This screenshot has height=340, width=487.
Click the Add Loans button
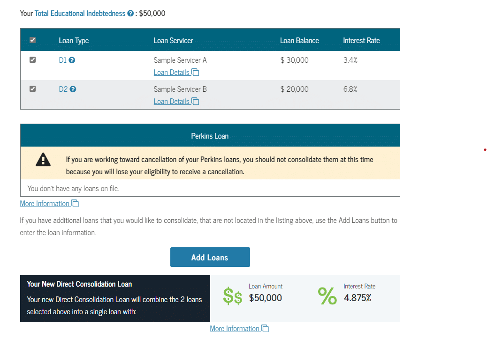pos(210,257)
